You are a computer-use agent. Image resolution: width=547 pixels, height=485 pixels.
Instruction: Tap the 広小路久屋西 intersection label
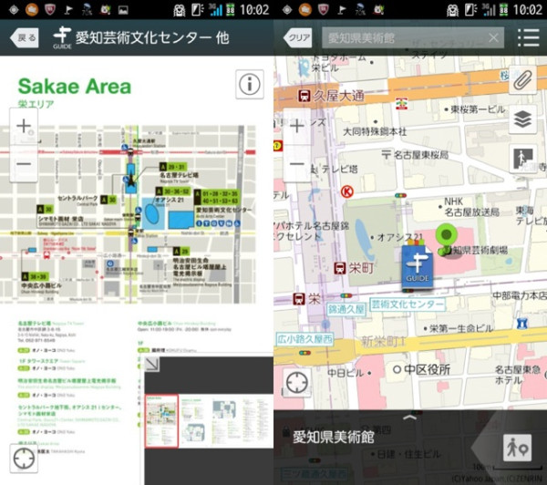304,339
